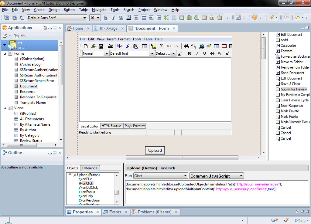Click the Copy icon in the editor toolbar
Screen dimensions: 311x224
tap(120, 46)
